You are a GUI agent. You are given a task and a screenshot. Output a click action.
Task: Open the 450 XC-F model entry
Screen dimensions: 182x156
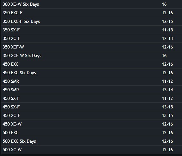coord(91,115)
